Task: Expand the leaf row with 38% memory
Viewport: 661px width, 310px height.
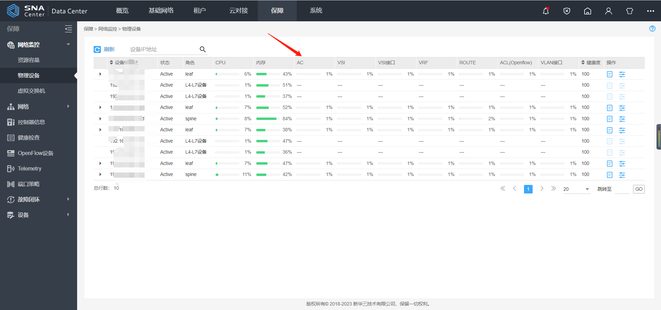Action: tap(100, 130)
